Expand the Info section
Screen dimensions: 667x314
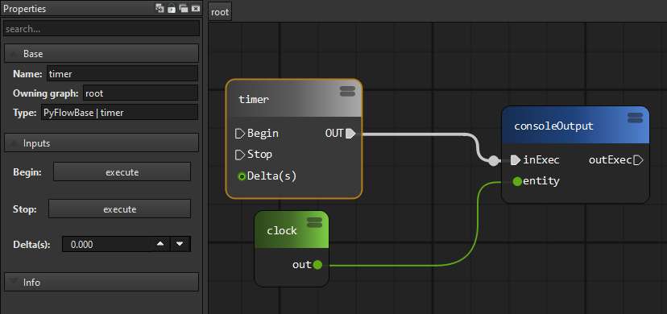click(101, 282)
